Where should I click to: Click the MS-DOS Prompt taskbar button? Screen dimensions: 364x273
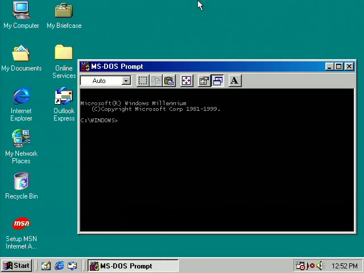(x=133, y=266)
